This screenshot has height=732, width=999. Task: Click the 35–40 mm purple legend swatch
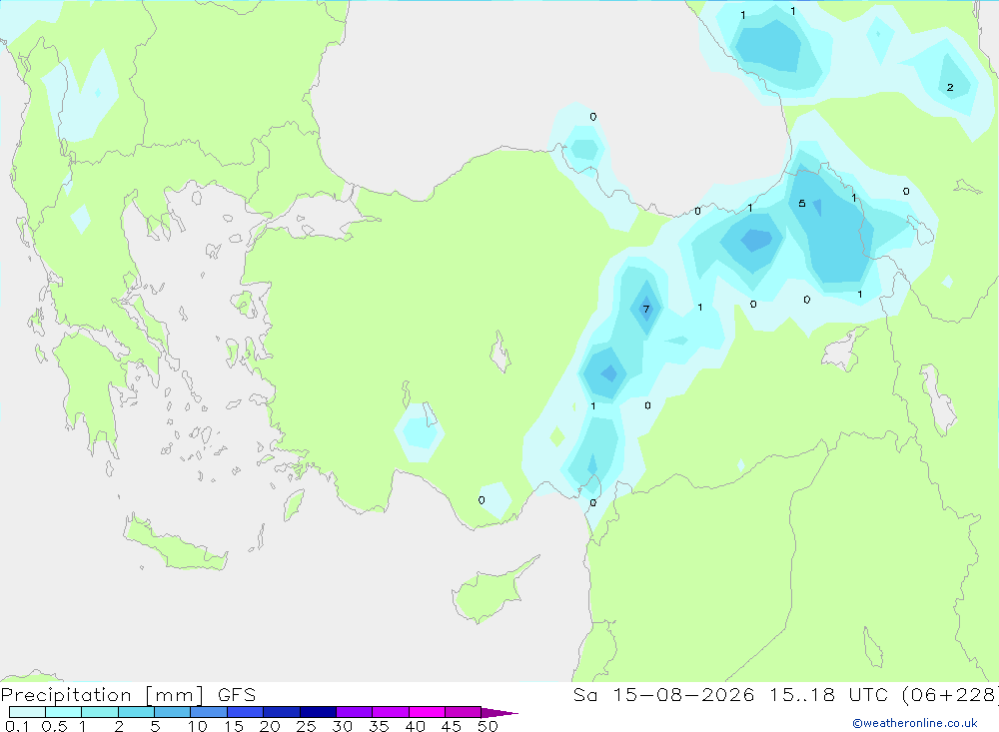coord(391,712)
